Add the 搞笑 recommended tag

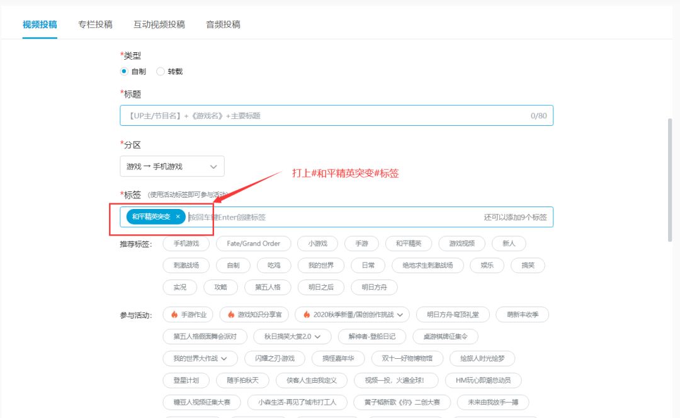528,266
